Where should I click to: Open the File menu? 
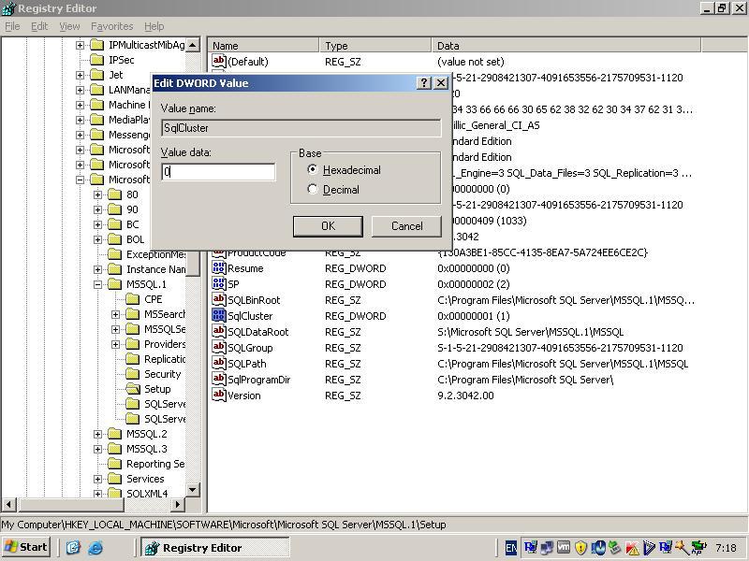[12, 26]
